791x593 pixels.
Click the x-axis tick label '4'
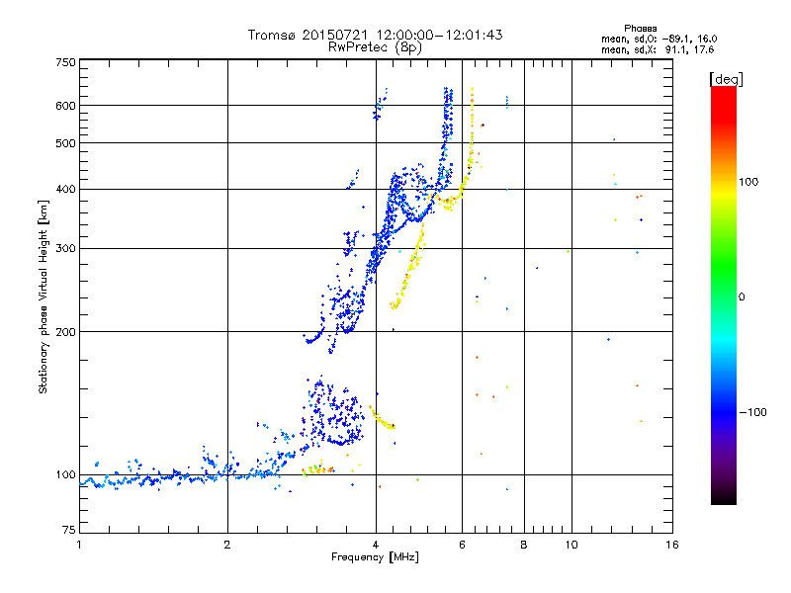376,545
